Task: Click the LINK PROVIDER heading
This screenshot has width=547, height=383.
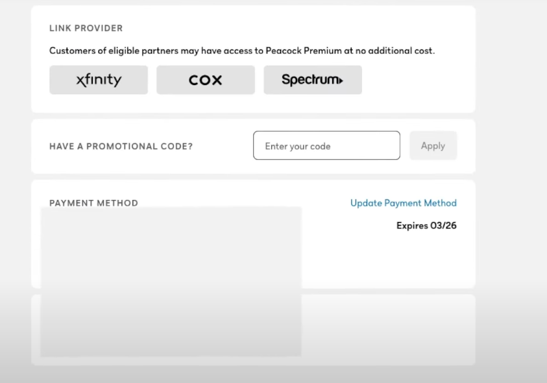Action: [86, 29]
